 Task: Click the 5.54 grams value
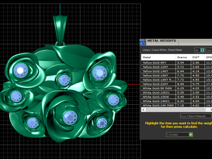pyautogui.click(x=181, y=63)
